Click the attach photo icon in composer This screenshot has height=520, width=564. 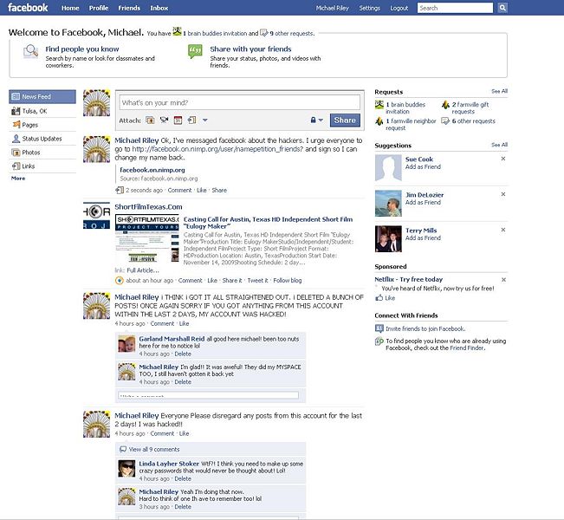[150, 120]
